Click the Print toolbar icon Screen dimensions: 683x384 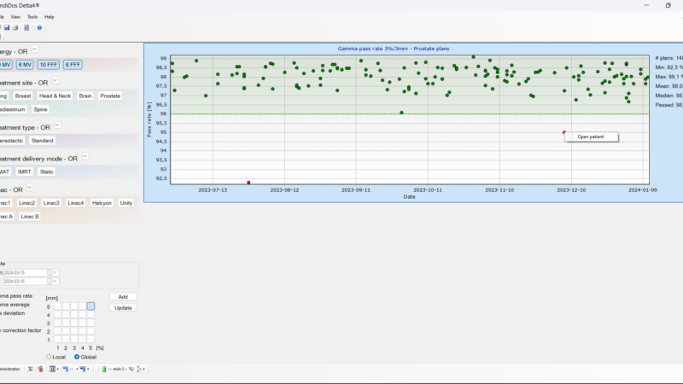15,27
